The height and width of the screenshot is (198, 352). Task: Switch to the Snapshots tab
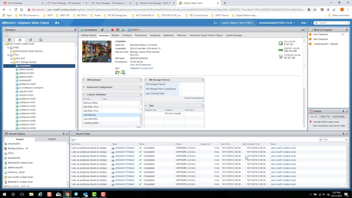coord(155,36)
